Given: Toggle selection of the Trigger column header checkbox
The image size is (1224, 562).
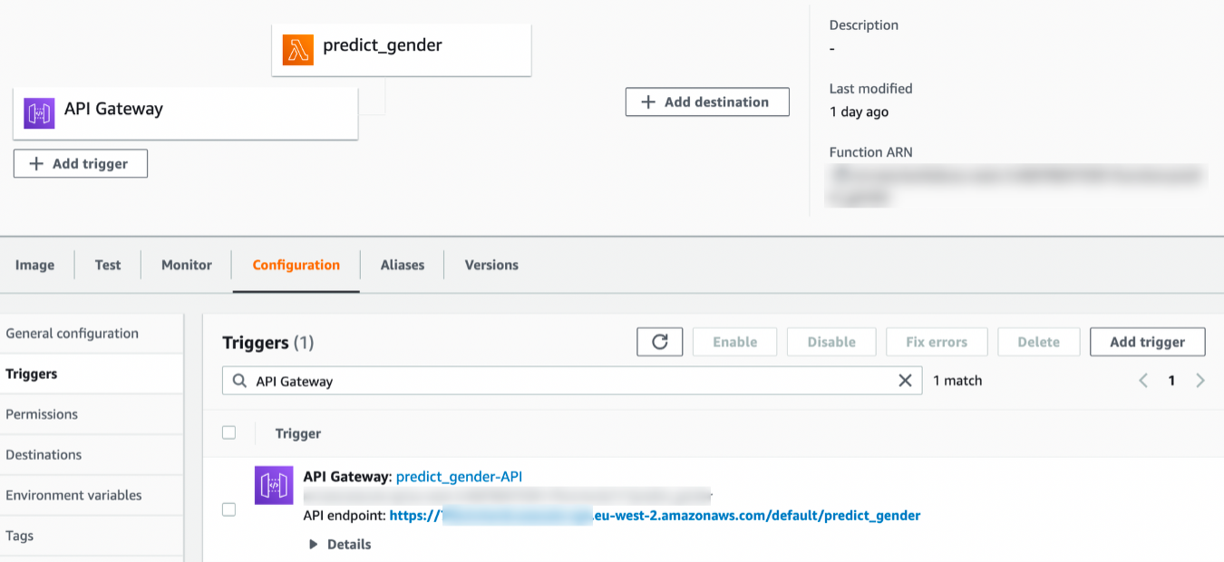Looking at the screenshot, I should [x=228, y=432].
